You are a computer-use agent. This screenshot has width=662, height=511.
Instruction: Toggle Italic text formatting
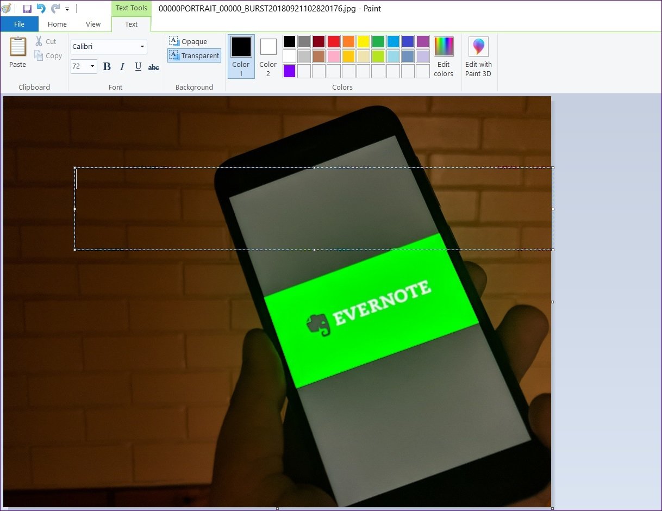(122, 67)
